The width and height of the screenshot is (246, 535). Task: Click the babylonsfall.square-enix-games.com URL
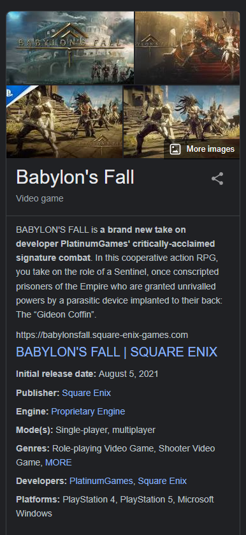(102, 335)
